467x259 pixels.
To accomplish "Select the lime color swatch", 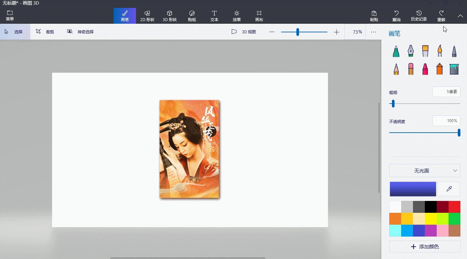I will pyautogui.click(x=443, y=219).
